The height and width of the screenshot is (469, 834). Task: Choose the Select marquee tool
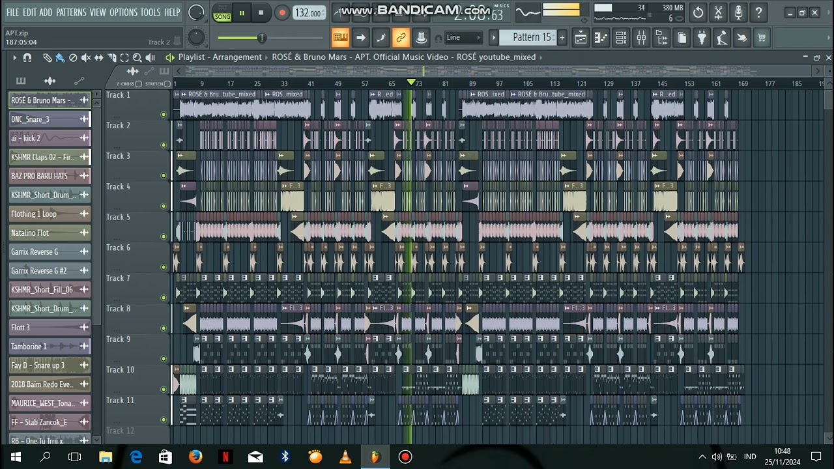[x=124, y=57]
